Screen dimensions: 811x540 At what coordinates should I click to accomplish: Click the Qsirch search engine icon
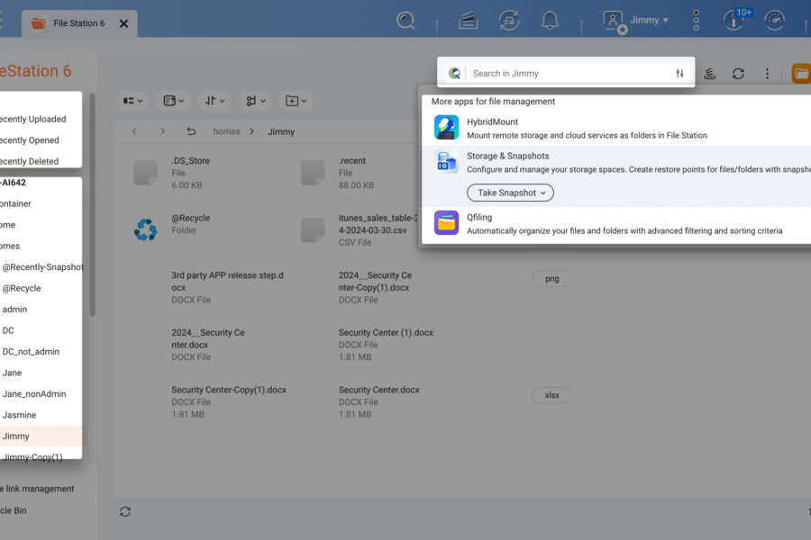pyautogui.click(x=454, y=74)
